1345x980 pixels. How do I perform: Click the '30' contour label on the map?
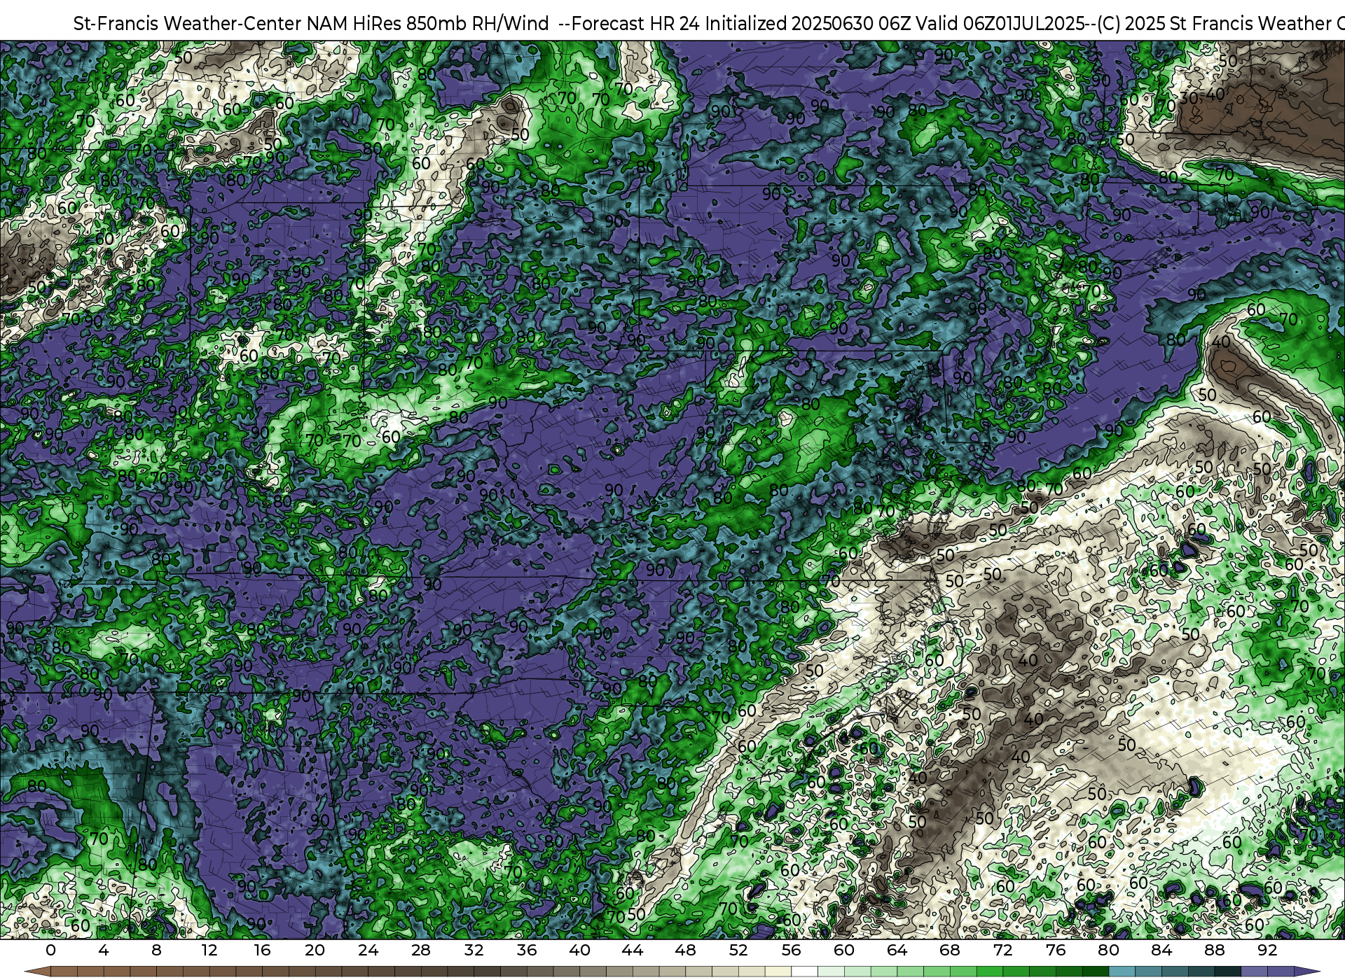point(1189,98)
